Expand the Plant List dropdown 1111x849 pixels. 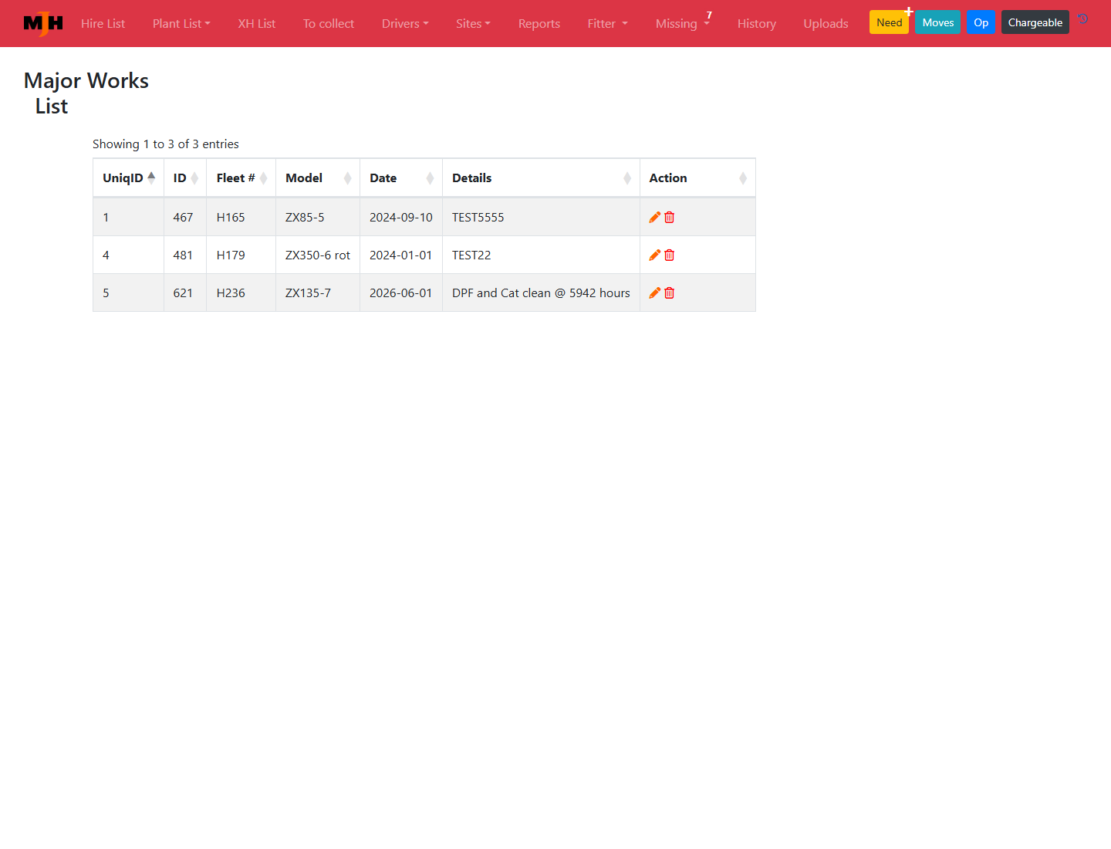tap(181, 24)
